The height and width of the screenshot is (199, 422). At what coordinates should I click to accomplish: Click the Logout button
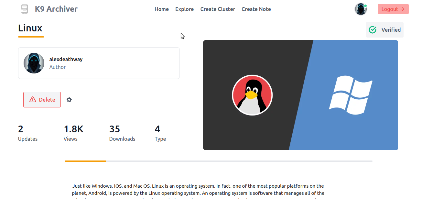tap(393, 9)
